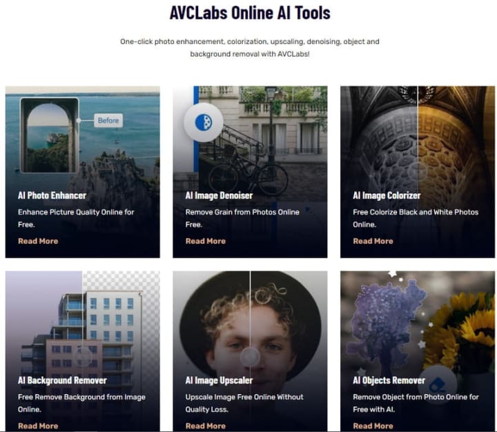Open Read More under AI Background Remover
Screen dimensions: 497x432
coord(38,426)
